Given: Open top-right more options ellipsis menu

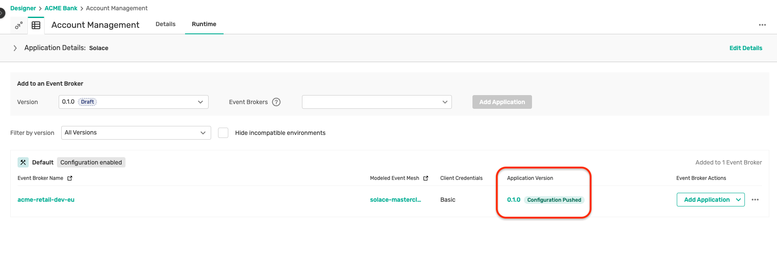Looking at the screenshot, I should tap(762, 25).
